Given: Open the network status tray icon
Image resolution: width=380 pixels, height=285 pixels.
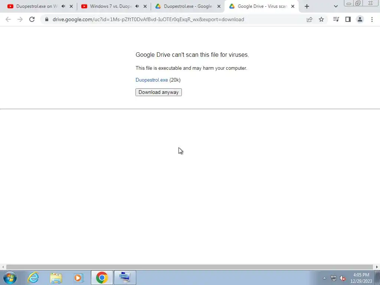Looking at the screenshot, I should point(334,278).
